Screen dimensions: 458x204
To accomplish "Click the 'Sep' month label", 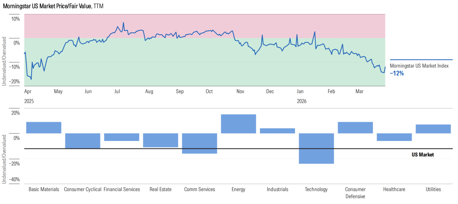I will 180,91.
